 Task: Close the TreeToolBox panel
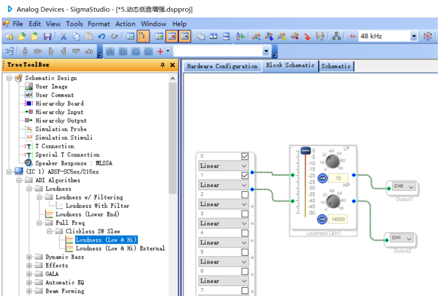[172, 65]
